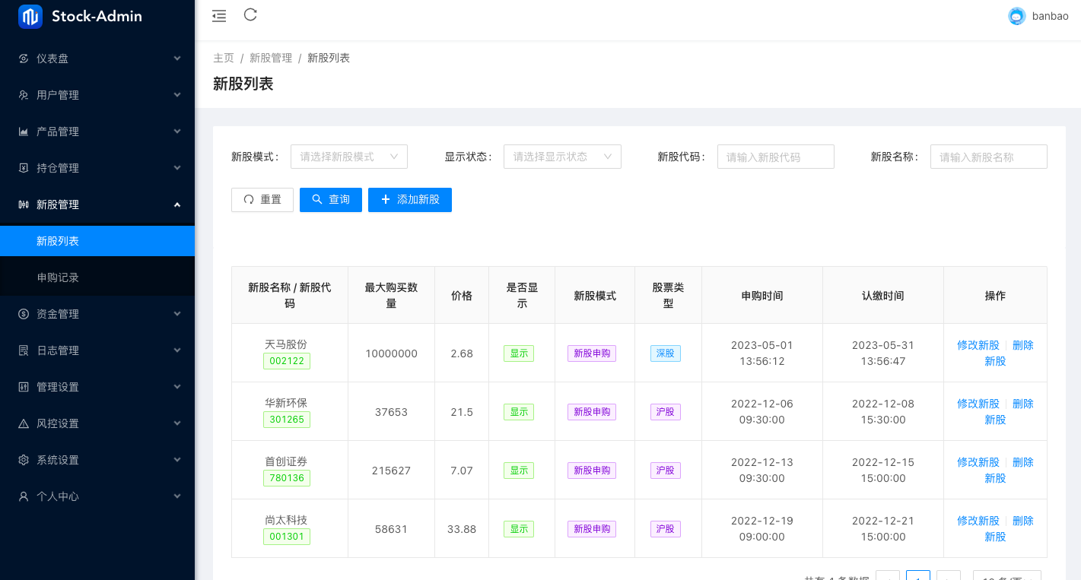Open the 显示状态 dropdown selector
1081x580 pixels.
tap(562, 157)
